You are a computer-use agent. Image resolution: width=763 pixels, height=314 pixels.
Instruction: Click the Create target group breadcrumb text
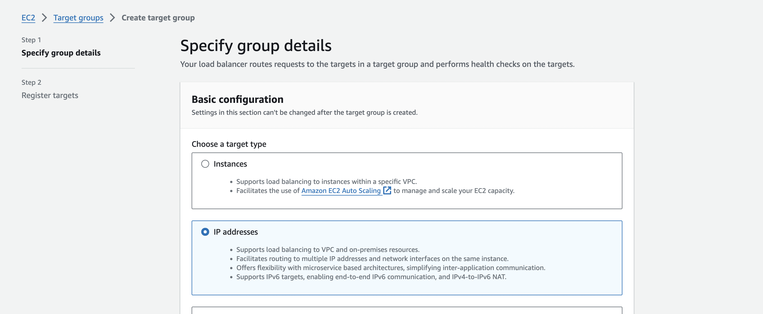tap(158, 18)
